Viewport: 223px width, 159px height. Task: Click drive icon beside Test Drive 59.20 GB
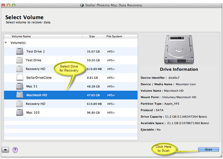click(20, 60)
